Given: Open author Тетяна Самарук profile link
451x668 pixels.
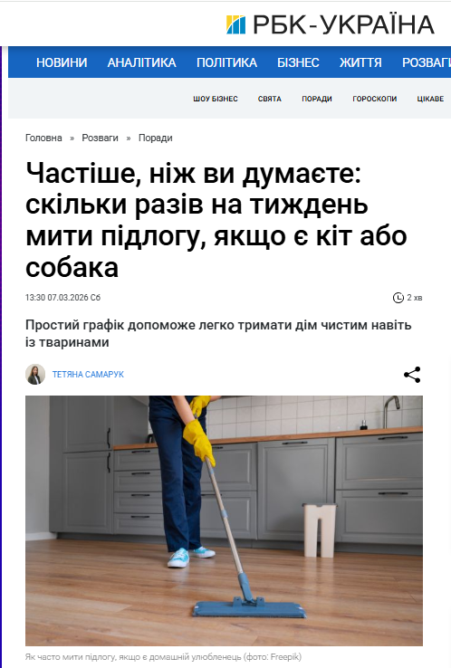Looking at the screenshot, I should [x=88, y=375].
